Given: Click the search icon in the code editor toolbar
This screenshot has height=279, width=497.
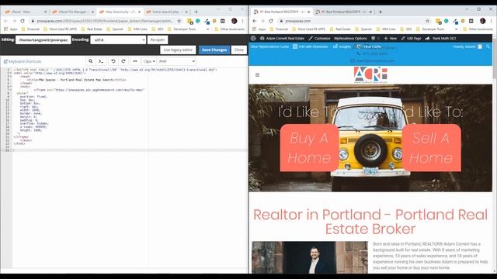Looking at the screenshot, I should [x=91, y=61].
